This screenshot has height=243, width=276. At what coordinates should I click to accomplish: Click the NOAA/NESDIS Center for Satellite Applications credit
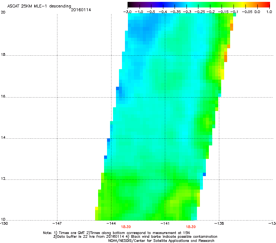(161, 241)
